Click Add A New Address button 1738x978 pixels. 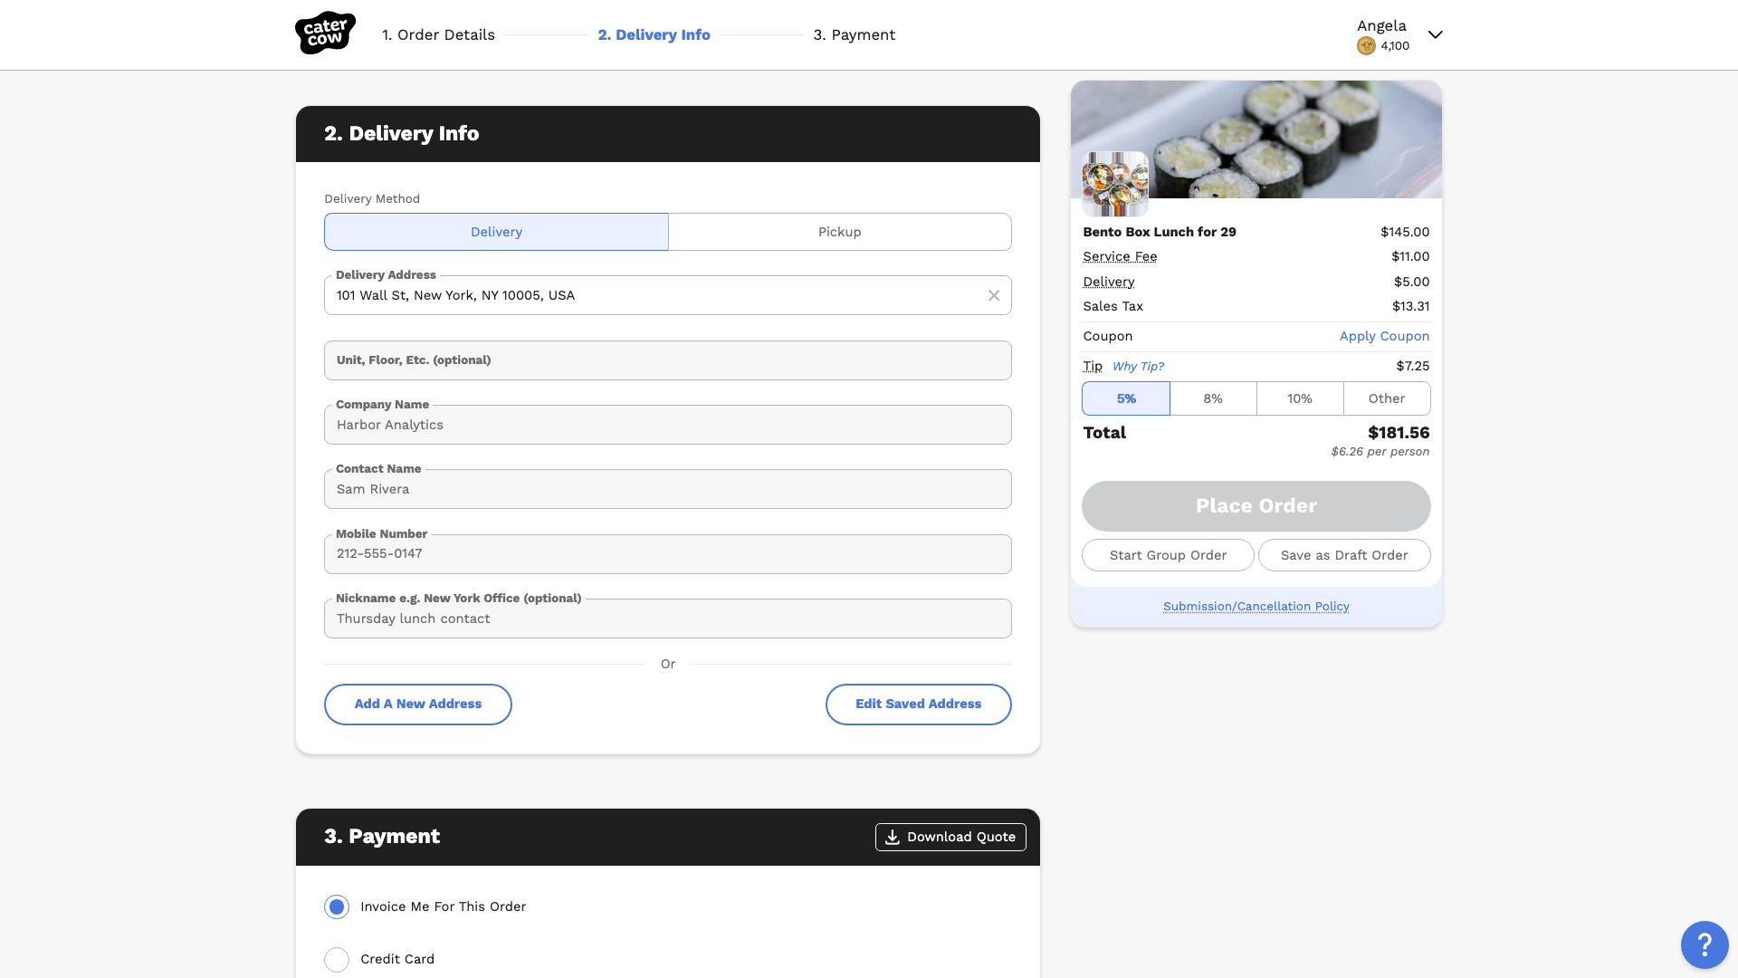pyautogui.click(x=417, y=704)
